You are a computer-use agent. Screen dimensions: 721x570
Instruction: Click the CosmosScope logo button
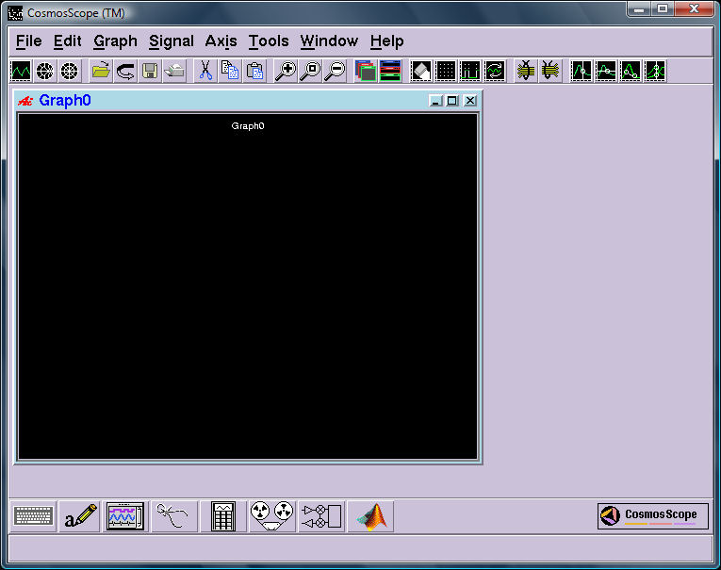click(x=652, y=515)
